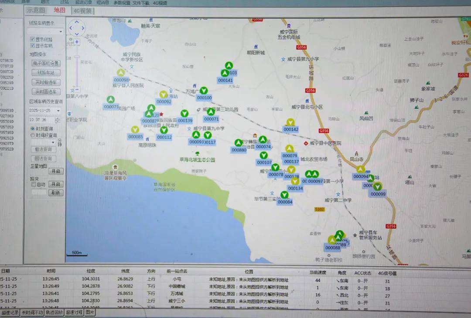Click the map zoom in plus button

point(77,42)
